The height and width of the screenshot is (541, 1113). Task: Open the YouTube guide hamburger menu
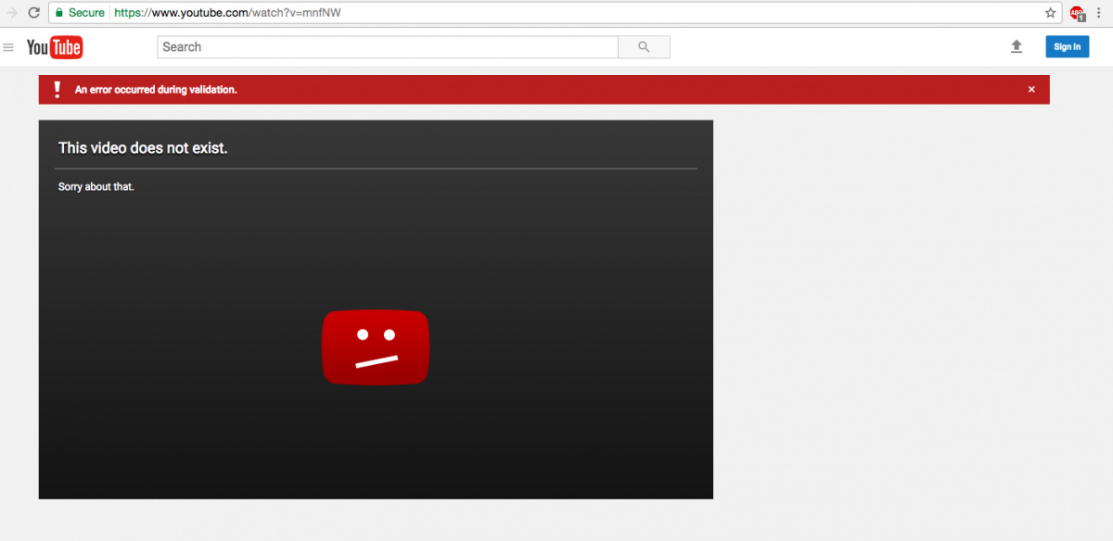9,47
